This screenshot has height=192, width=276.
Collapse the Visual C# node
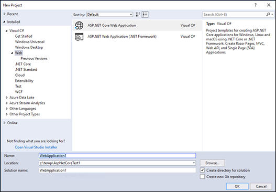point(7,30)
